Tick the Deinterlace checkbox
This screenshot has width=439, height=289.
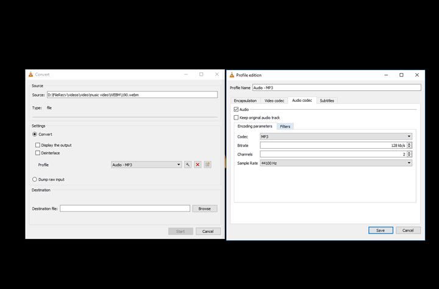38,153
